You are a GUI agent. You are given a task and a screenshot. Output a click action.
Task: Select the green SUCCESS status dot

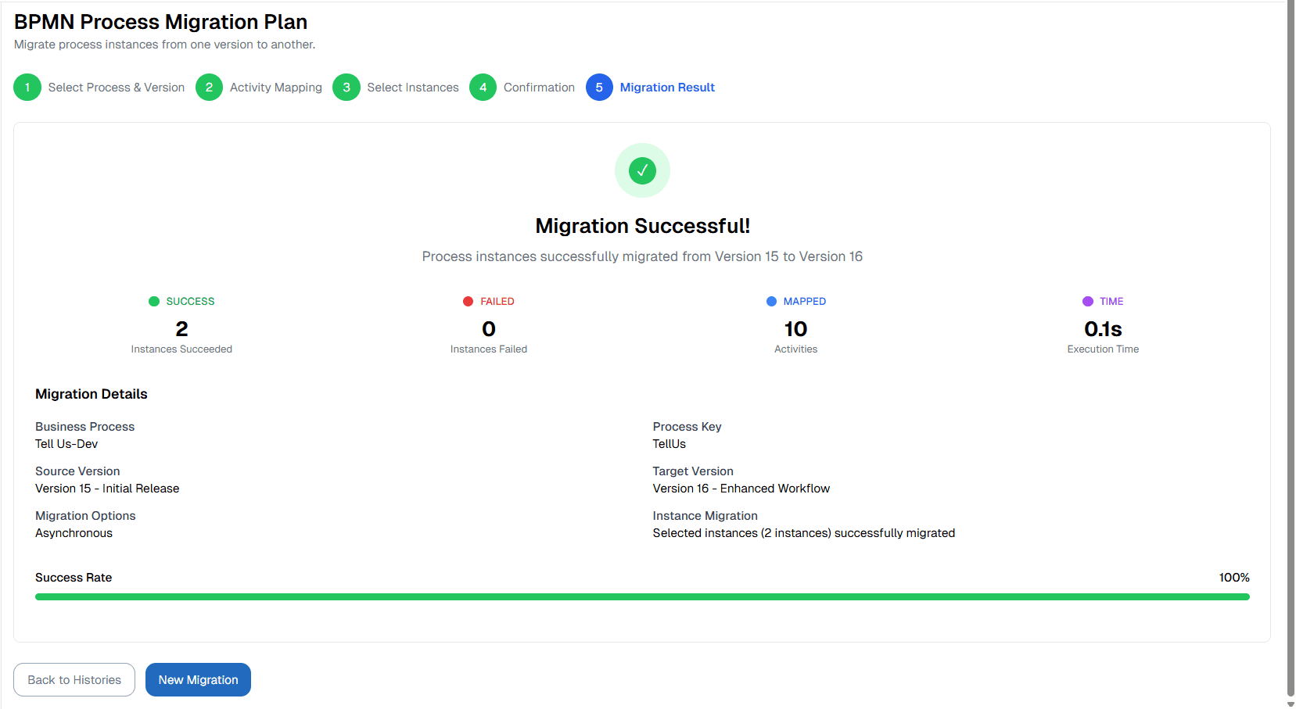pyautogui.click(x=154, y=301)
